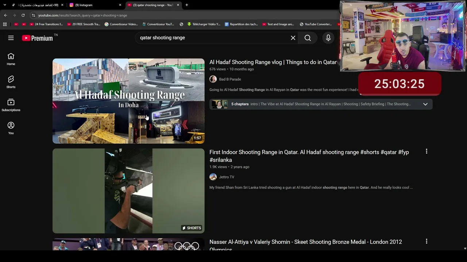Open First Indoor Shooting Range in Qatar title

pos(309,156)
